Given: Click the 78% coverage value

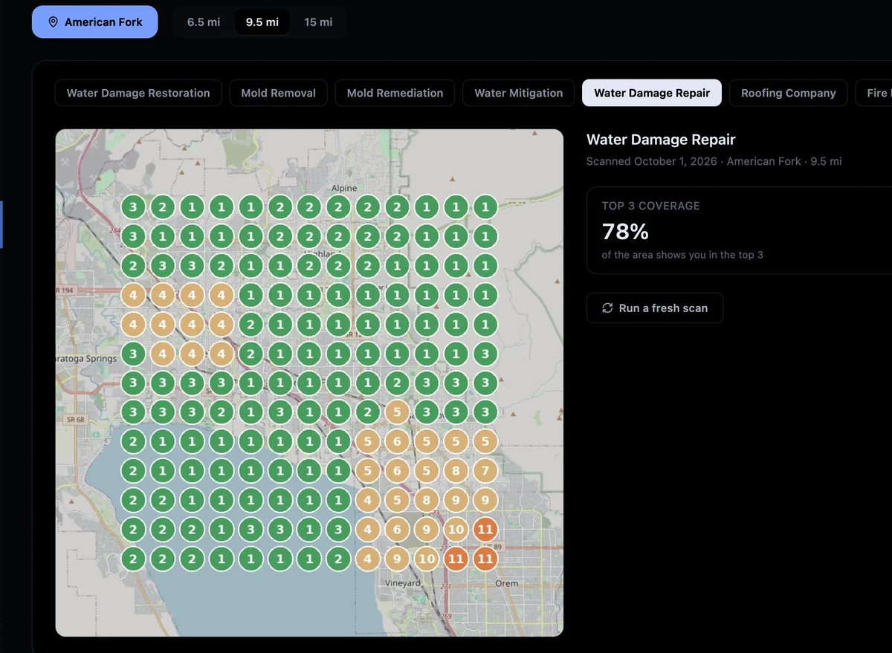Looking at the screenshot, I should pos(625,232).
